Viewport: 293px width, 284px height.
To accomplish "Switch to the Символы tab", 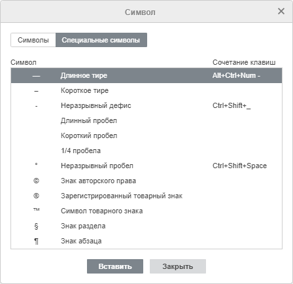I will pyautogui.click(x=33, y=40).
